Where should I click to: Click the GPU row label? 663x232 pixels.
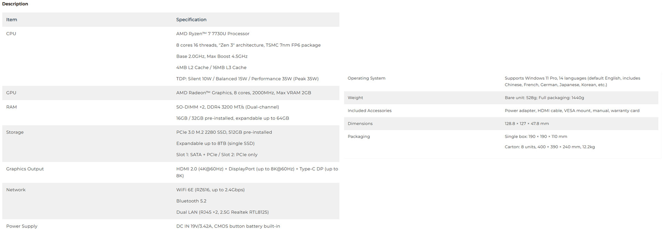11,93
